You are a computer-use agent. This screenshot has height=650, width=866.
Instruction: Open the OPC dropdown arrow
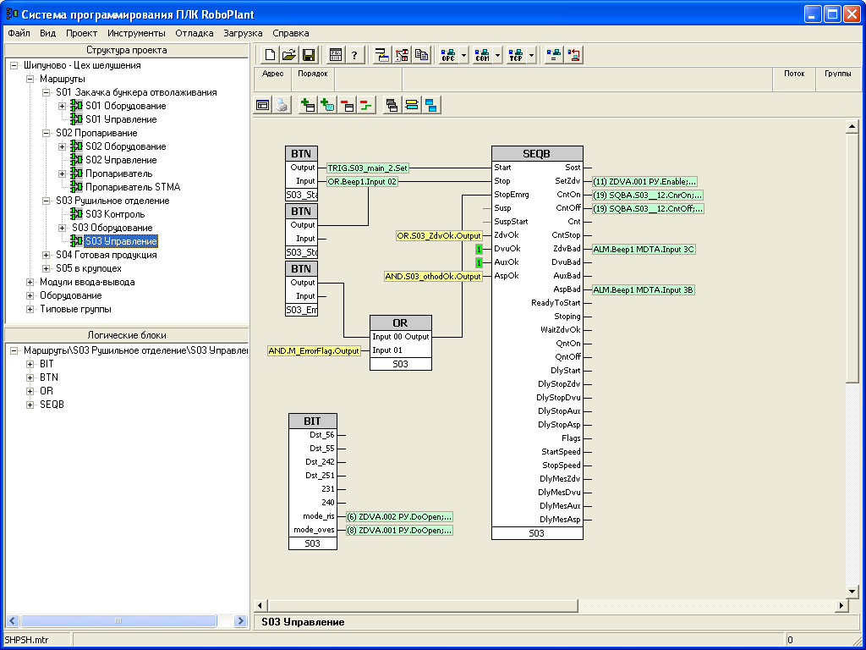pos(464,56)
